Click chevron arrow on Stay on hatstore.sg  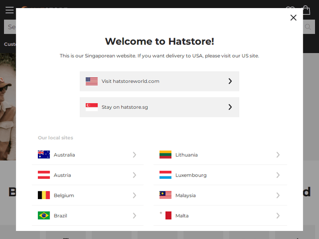(x=230, y=107)
